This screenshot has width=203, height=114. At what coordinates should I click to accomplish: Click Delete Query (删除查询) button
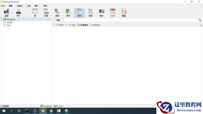coord(95,25)
